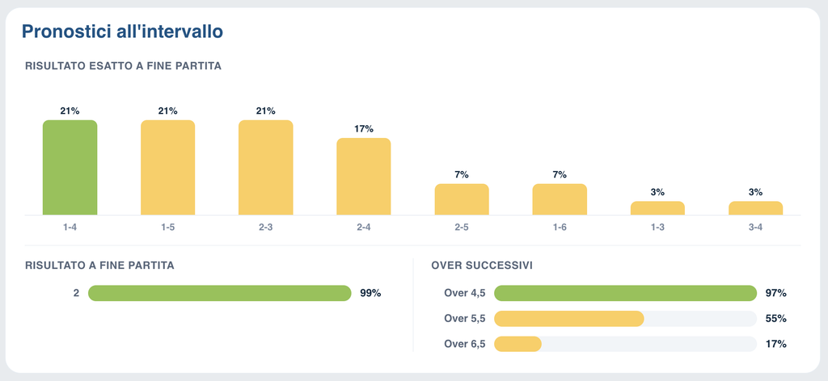Click the 2-5 score bar
Viewport: 828px width, 381px height.
[x=462, y=199]
